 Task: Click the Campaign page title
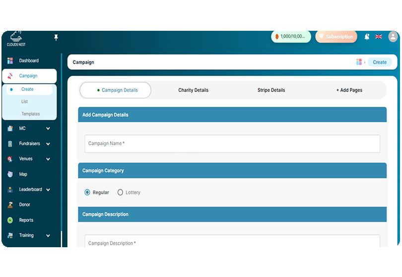pos(83,63)
